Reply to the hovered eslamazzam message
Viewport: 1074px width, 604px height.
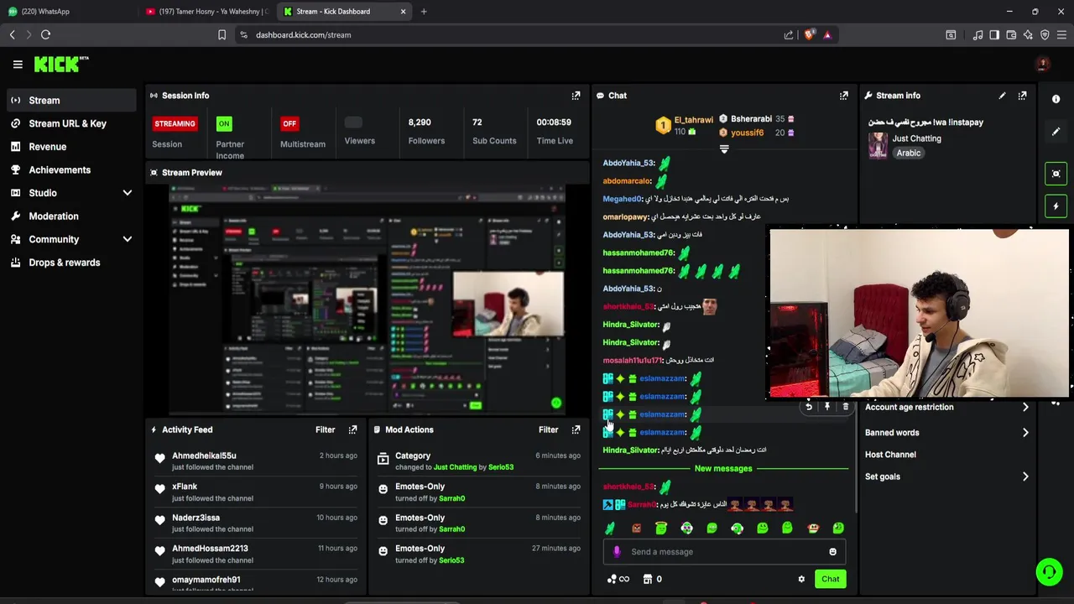tap(808, 407)
